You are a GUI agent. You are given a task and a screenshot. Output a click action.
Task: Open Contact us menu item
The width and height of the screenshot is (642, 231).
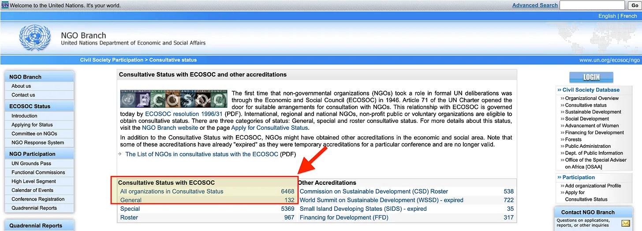coord(23,95)
